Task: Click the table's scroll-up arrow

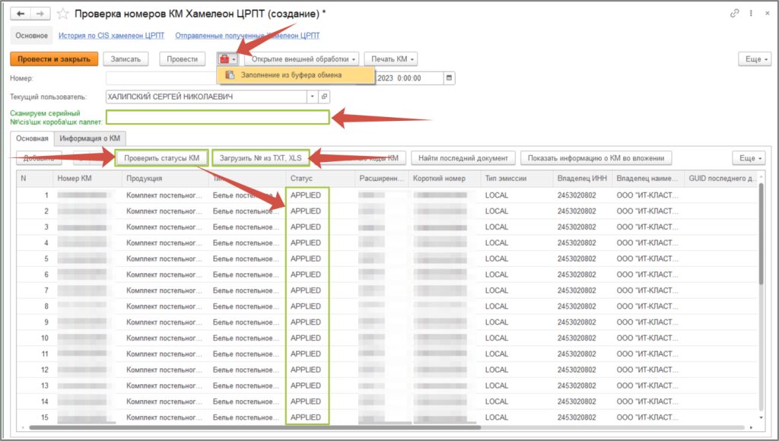Action: point(761,177)
